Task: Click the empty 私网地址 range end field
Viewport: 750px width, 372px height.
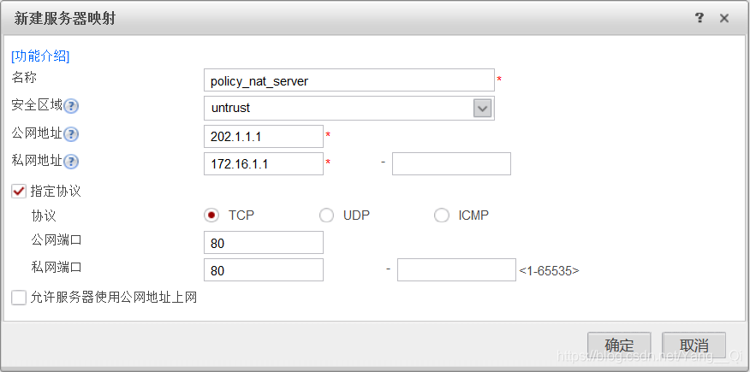Action: (x=451, y=164)
